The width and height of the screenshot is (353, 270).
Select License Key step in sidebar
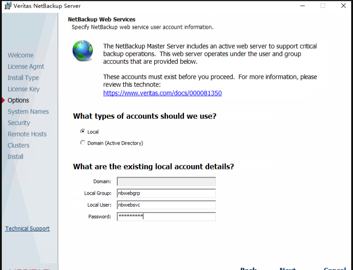[x=23, y=89]
